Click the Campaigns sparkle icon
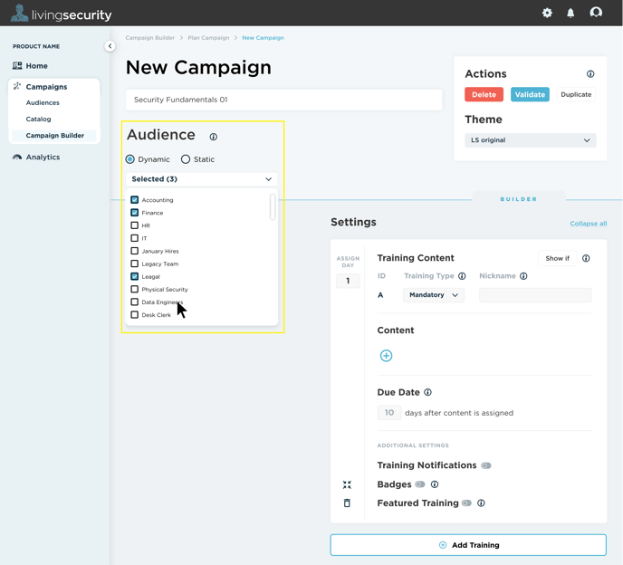The height and width of the screenshot is (565, 623). pos(17,86)
